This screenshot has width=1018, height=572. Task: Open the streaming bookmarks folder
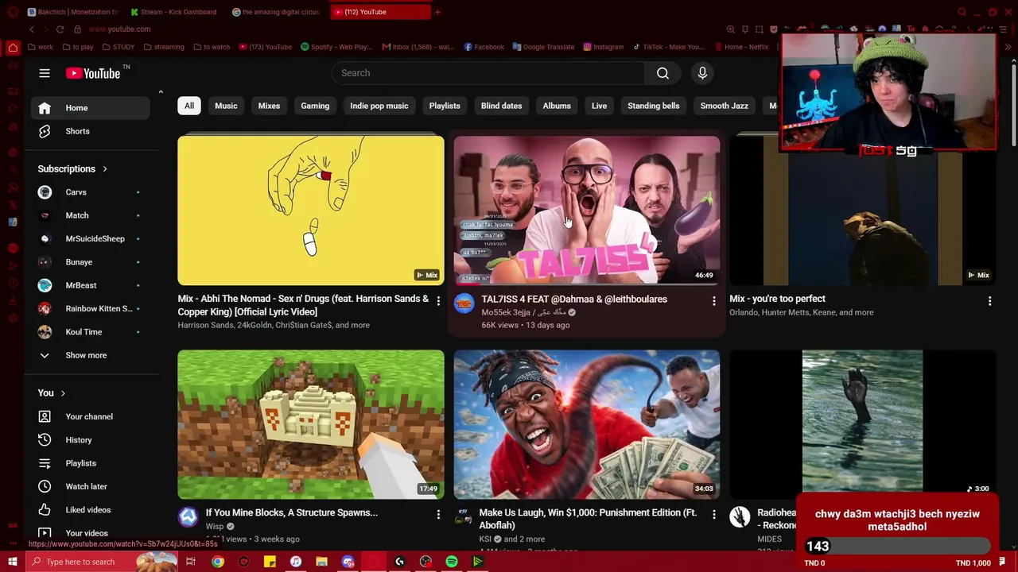164,48
